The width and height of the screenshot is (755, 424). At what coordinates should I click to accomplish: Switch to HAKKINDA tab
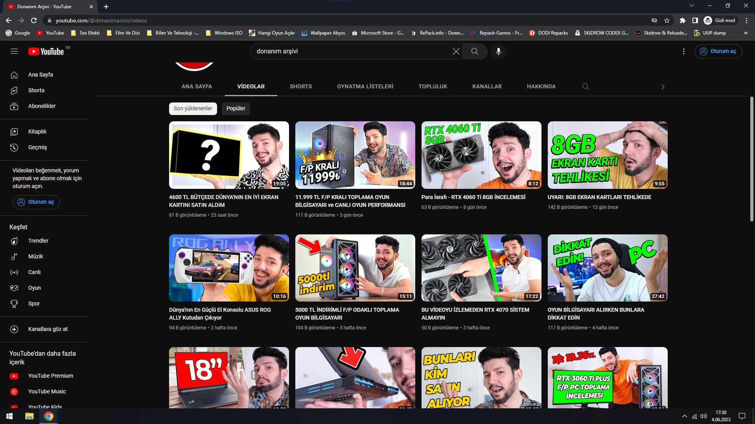pos(541,86)
